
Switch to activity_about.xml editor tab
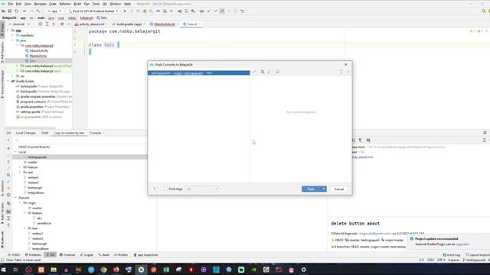coord(91,24)
